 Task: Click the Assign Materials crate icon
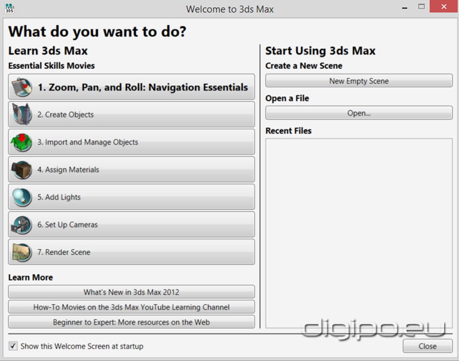21,170
